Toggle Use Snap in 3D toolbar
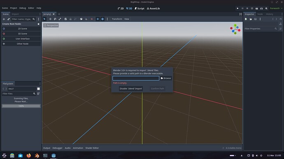Image resolution: width=284 pixels, height=159 pixels. (86, 19)
